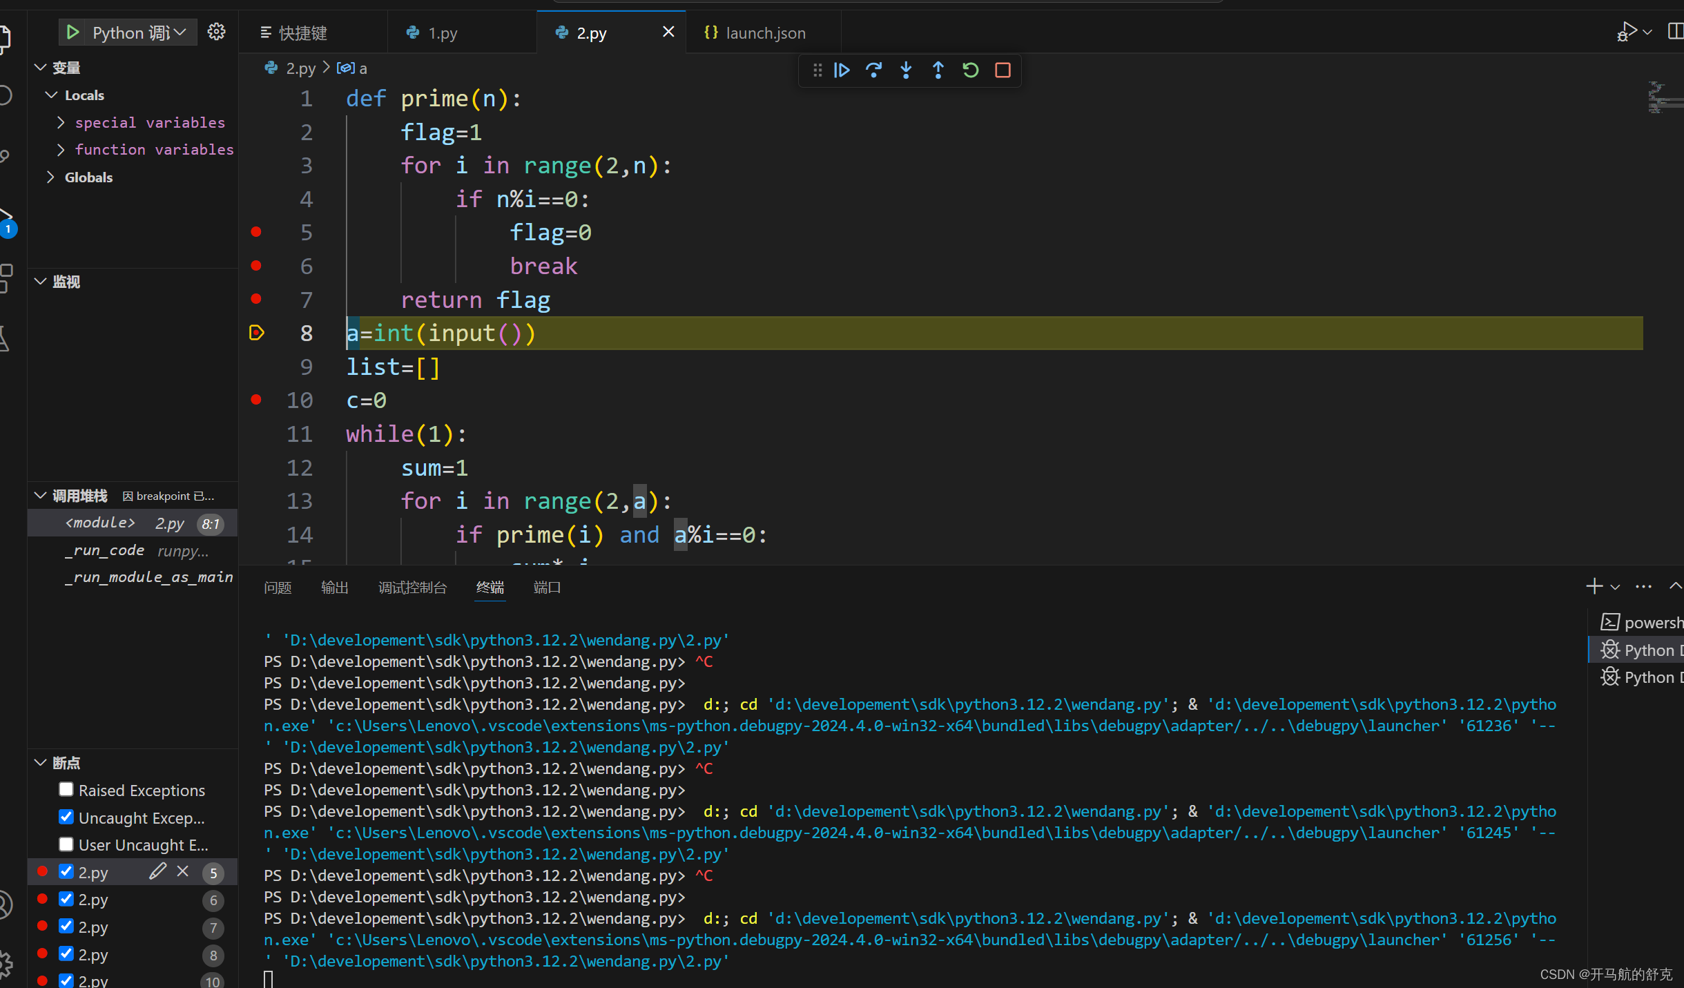Click the Step Out debug icon
This screenshot has height=988, width=1684.
(x=938, y=70)
